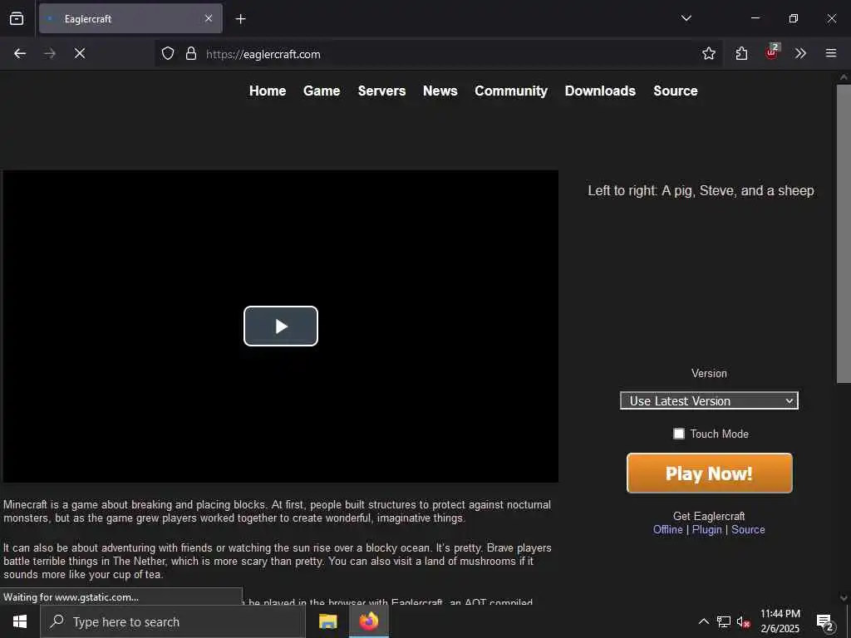The width and height of the screenshot is (851, 638).
Task: Open the Firefox hamburger menu
Action: tap(830, 53)
